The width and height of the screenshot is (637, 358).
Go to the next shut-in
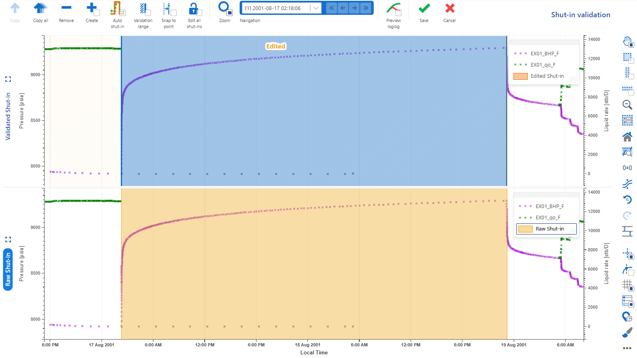(x=354, y=8)
